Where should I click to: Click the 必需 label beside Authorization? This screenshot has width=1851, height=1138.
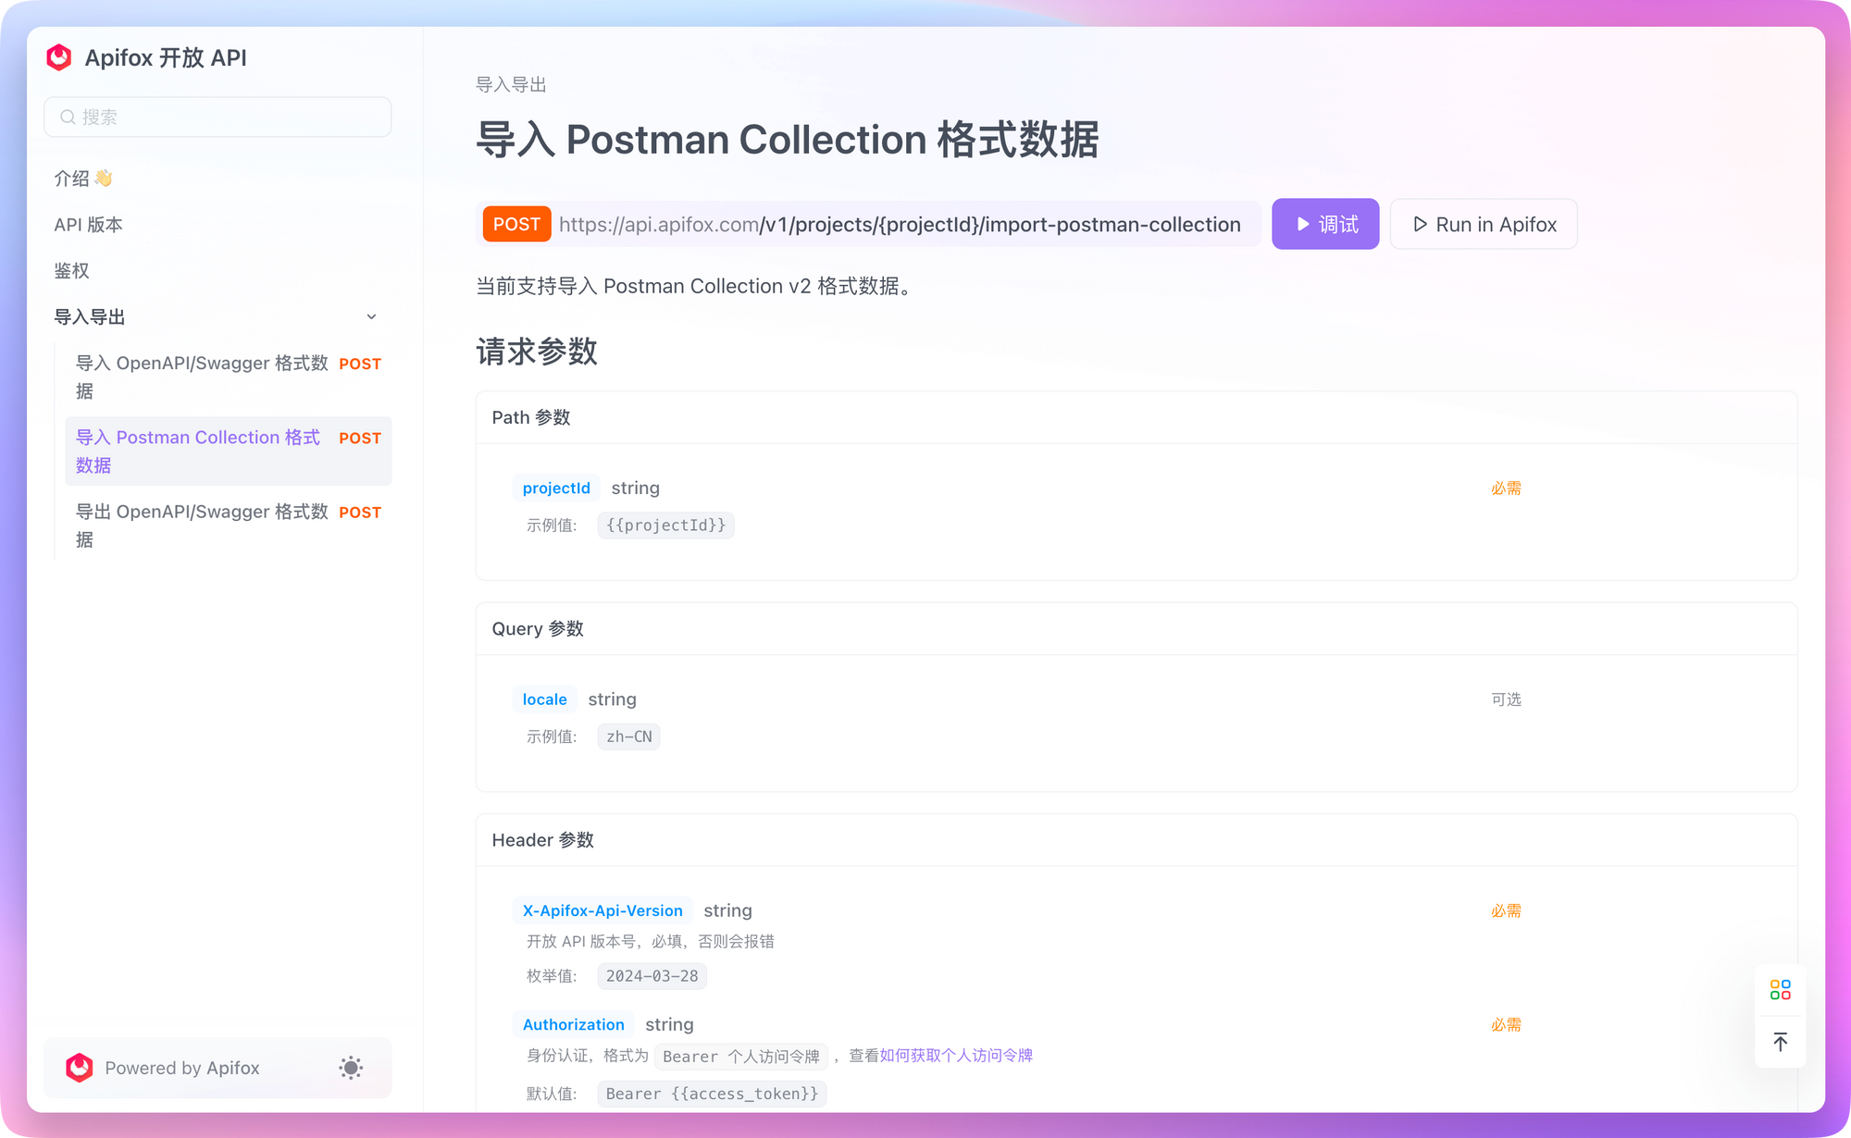1506,1024
